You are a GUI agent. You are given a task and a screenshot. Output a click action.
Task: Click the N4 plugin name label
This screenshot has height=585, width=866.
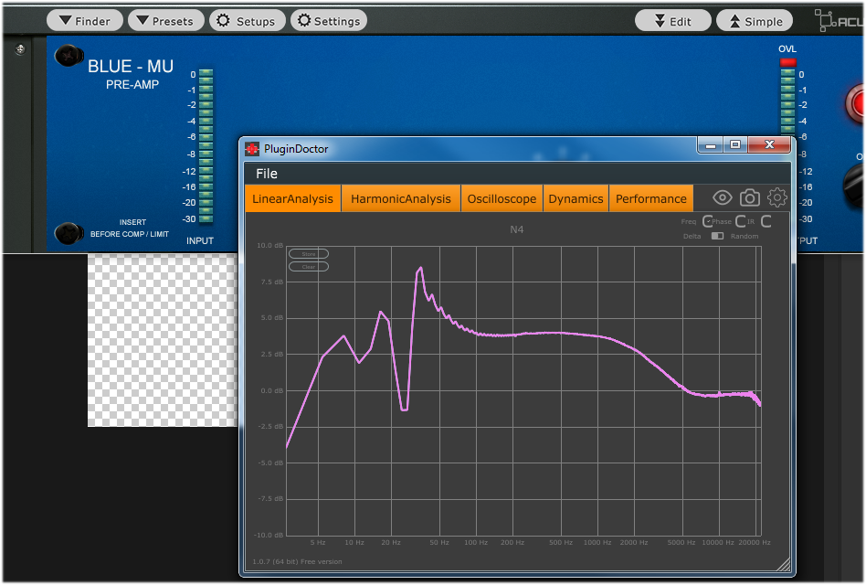tap(516, 229)
